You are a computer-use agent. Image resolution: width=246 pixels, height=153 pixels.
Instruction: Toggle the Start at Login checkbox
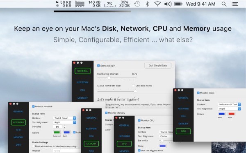(x=98, y=66)
